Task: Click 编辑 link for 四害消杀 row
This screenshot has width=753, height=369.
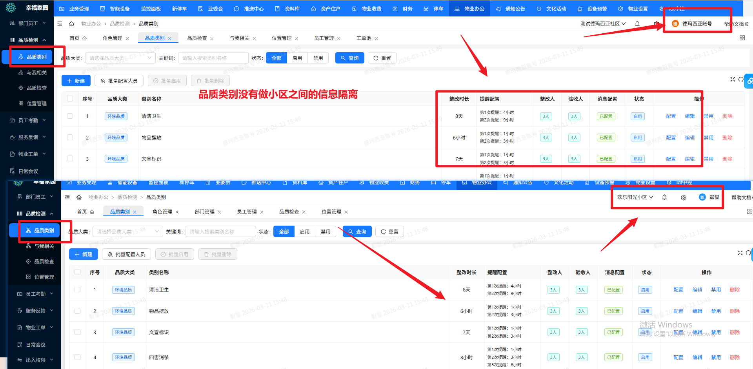Action: [697, 357]
